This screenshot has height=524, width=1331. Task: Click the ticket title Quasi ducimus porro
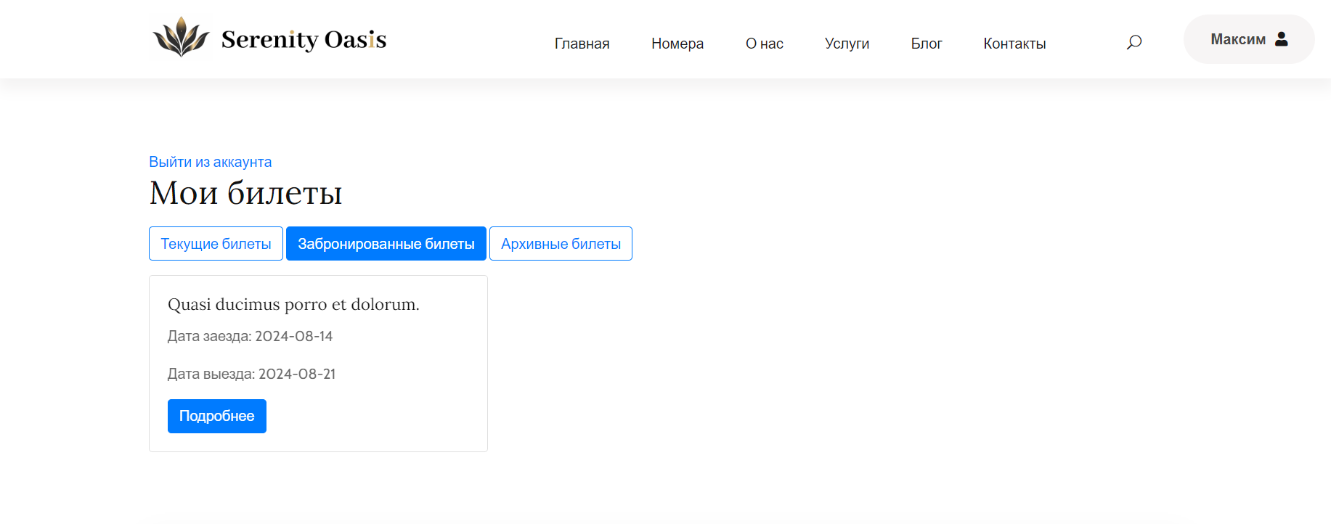point(293,304)
